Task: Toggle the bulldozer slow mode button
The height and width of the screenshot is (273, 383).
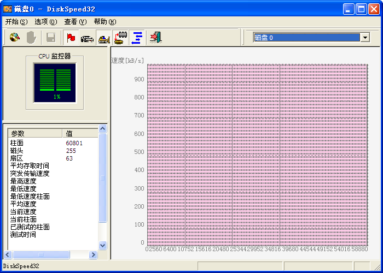Action: (x=104, y=38)
